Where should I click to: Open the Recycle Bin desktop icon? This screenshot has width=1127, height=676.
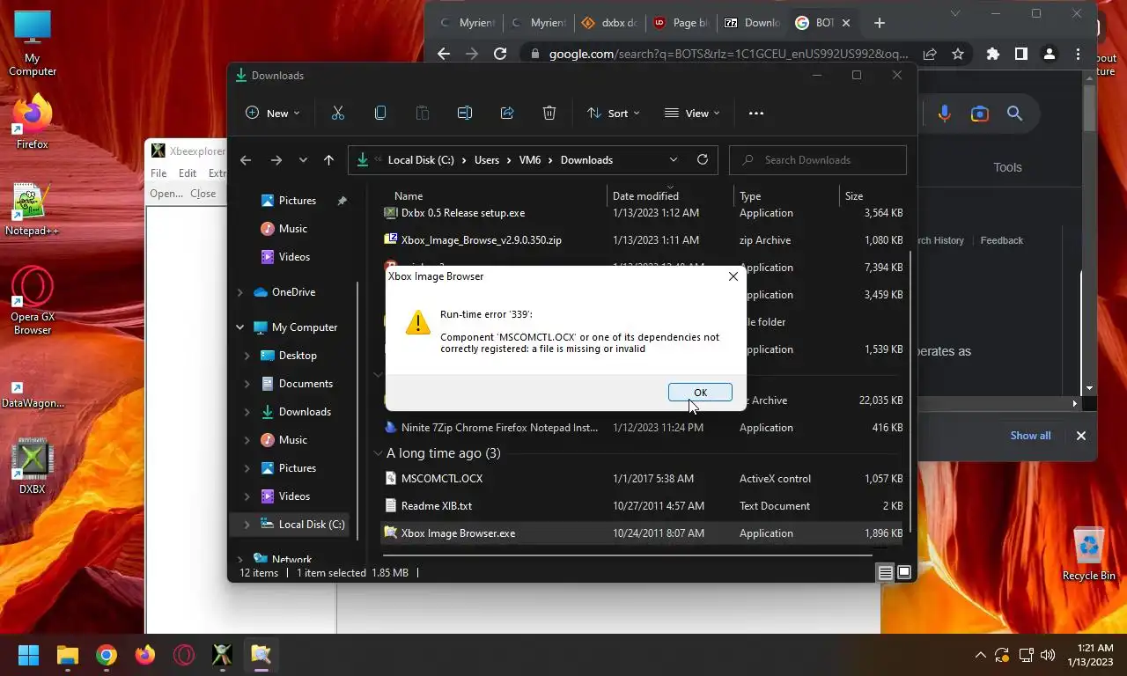click(x=1089, y=554)
